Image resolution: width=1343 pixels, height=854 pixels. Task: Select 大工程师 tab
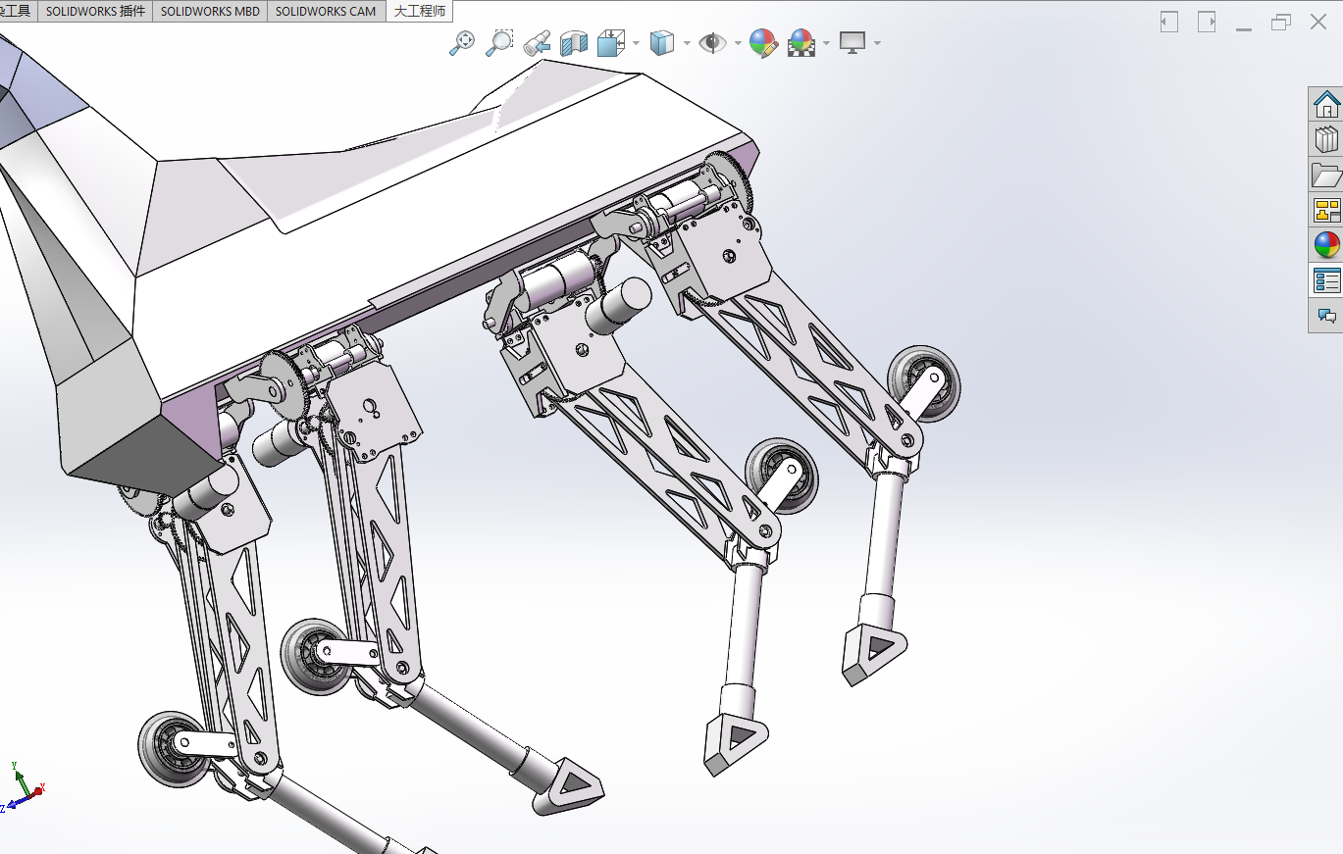coord(420,11)
